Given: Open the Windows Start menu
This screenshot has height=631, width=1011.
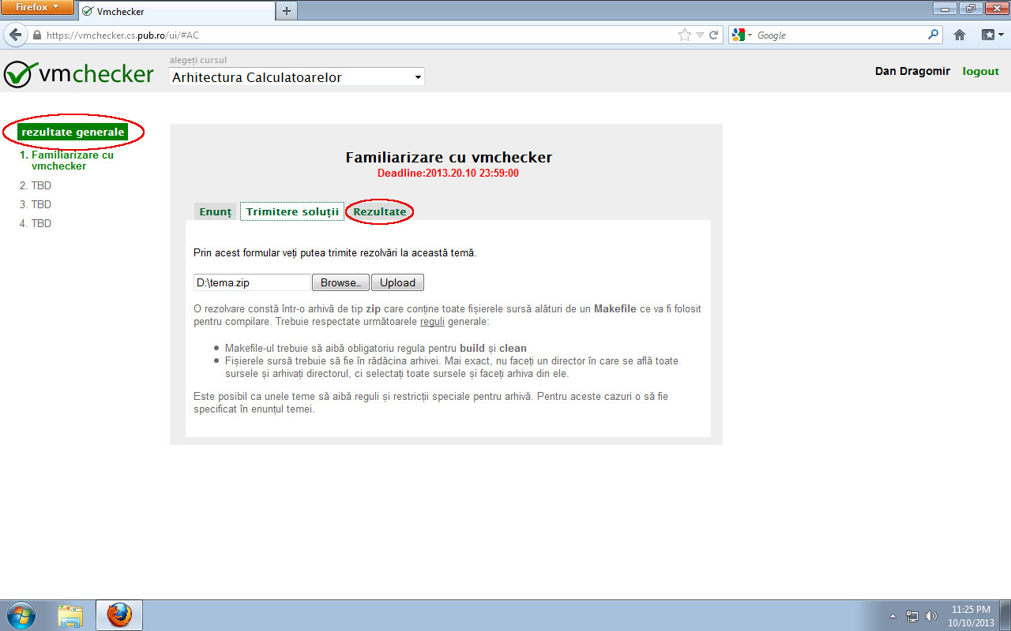Looking at the screenshot, I should [19, 614].
